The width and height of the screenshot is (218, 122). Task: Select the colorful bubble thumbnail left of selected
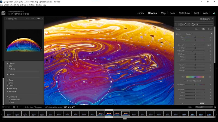point(101,113)
